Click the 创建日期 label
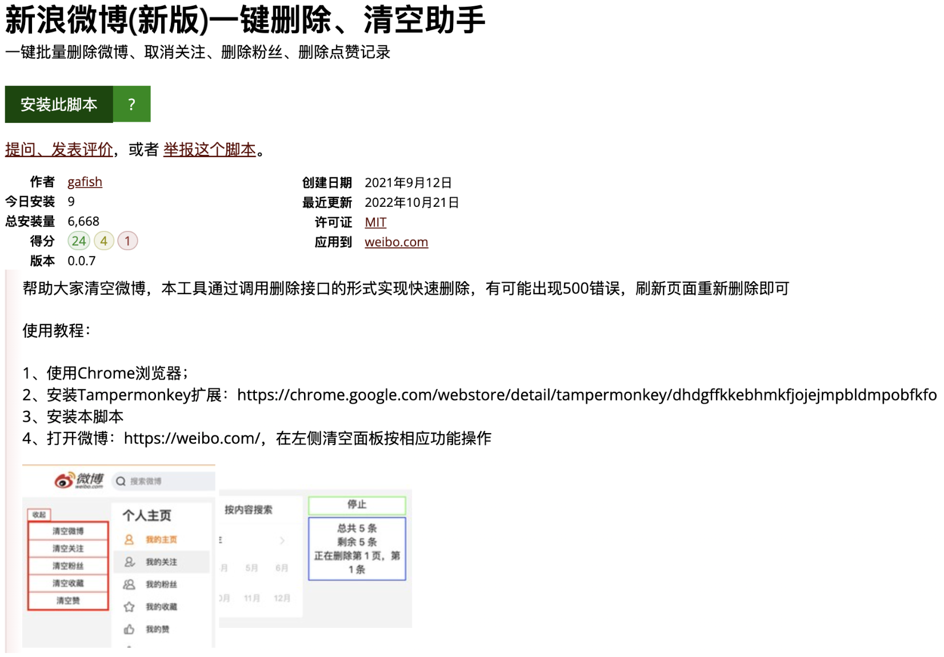This screenshot has width=944, height=657. (327, 183)
